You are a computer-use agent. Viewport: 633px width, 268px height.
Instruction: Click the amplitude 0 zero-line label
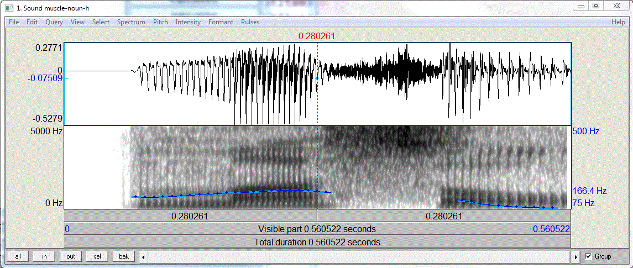[x=60, y=70]
